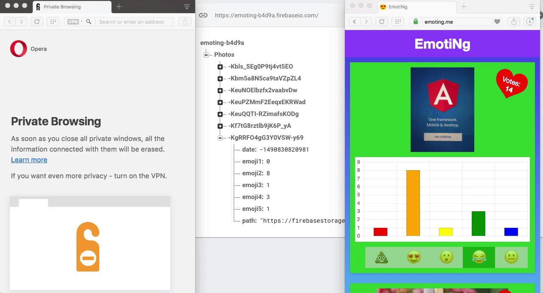This screenshot has height=293, width=543.
Task: Click the green bar in the chart
Action: [479, 224]
